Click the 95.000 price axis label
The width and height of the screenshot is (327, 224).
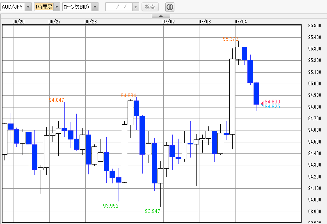click(x=315, y=84)
